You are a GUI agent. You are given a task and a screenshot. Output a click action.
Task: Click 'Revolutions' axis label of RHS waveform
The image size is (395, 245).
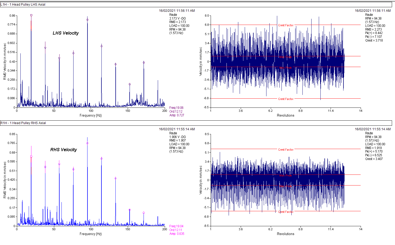click(x=286, y=234)
